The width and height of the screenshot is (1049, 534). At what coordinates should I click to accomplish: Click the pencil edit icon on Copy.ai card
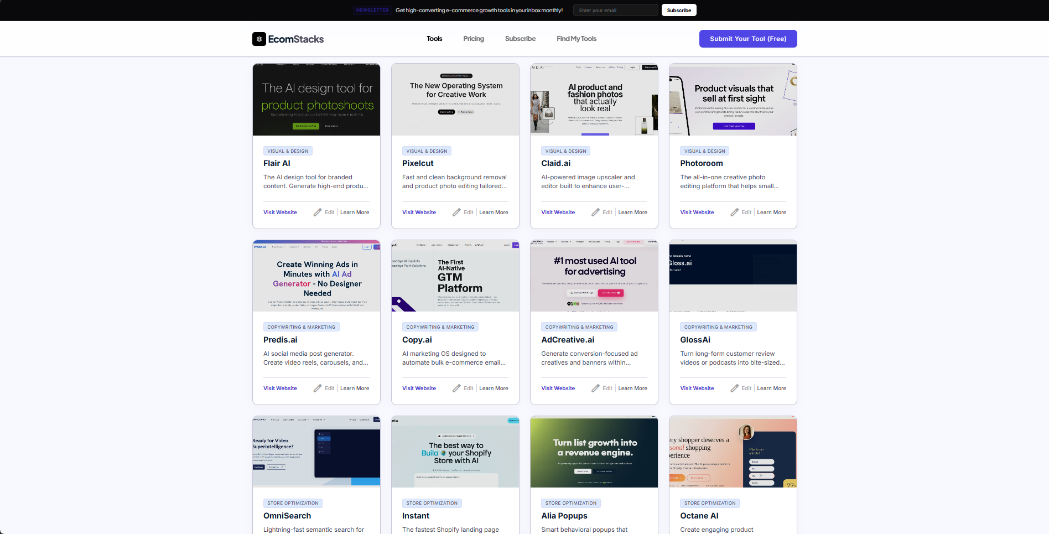(456, 388)
